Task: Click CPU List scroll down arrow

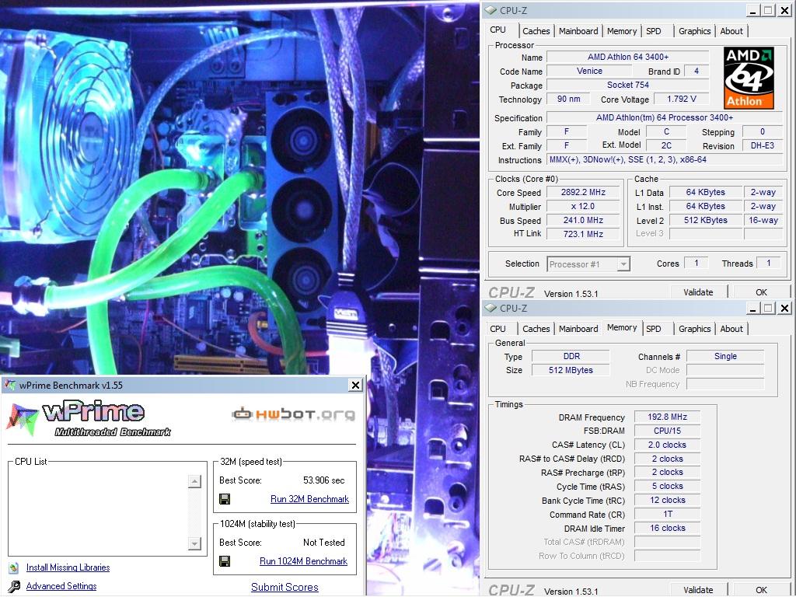Action: click(194, 543)
